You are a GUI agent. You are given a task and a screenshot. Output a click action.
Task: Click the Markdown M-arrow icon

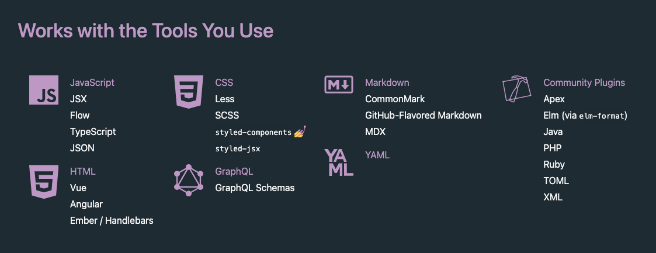tap(339, 85)
